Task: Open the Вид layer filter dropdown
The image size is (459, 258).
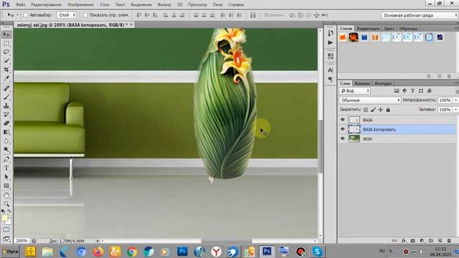Action: pos(354,91)
